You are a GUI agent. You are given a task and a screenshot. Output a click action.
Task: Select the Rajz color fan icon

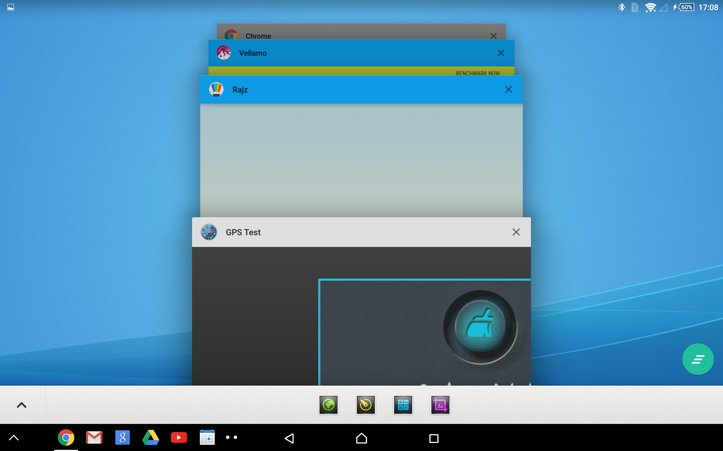tap(216, 89)
